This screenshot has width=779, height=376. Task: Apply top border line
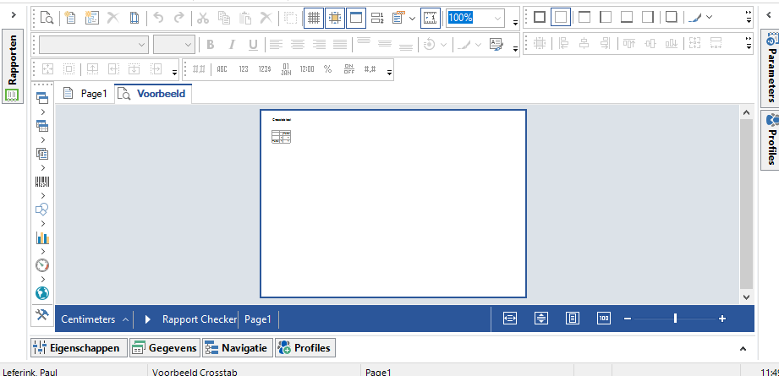pyautogui.click(x=584, y=18)
